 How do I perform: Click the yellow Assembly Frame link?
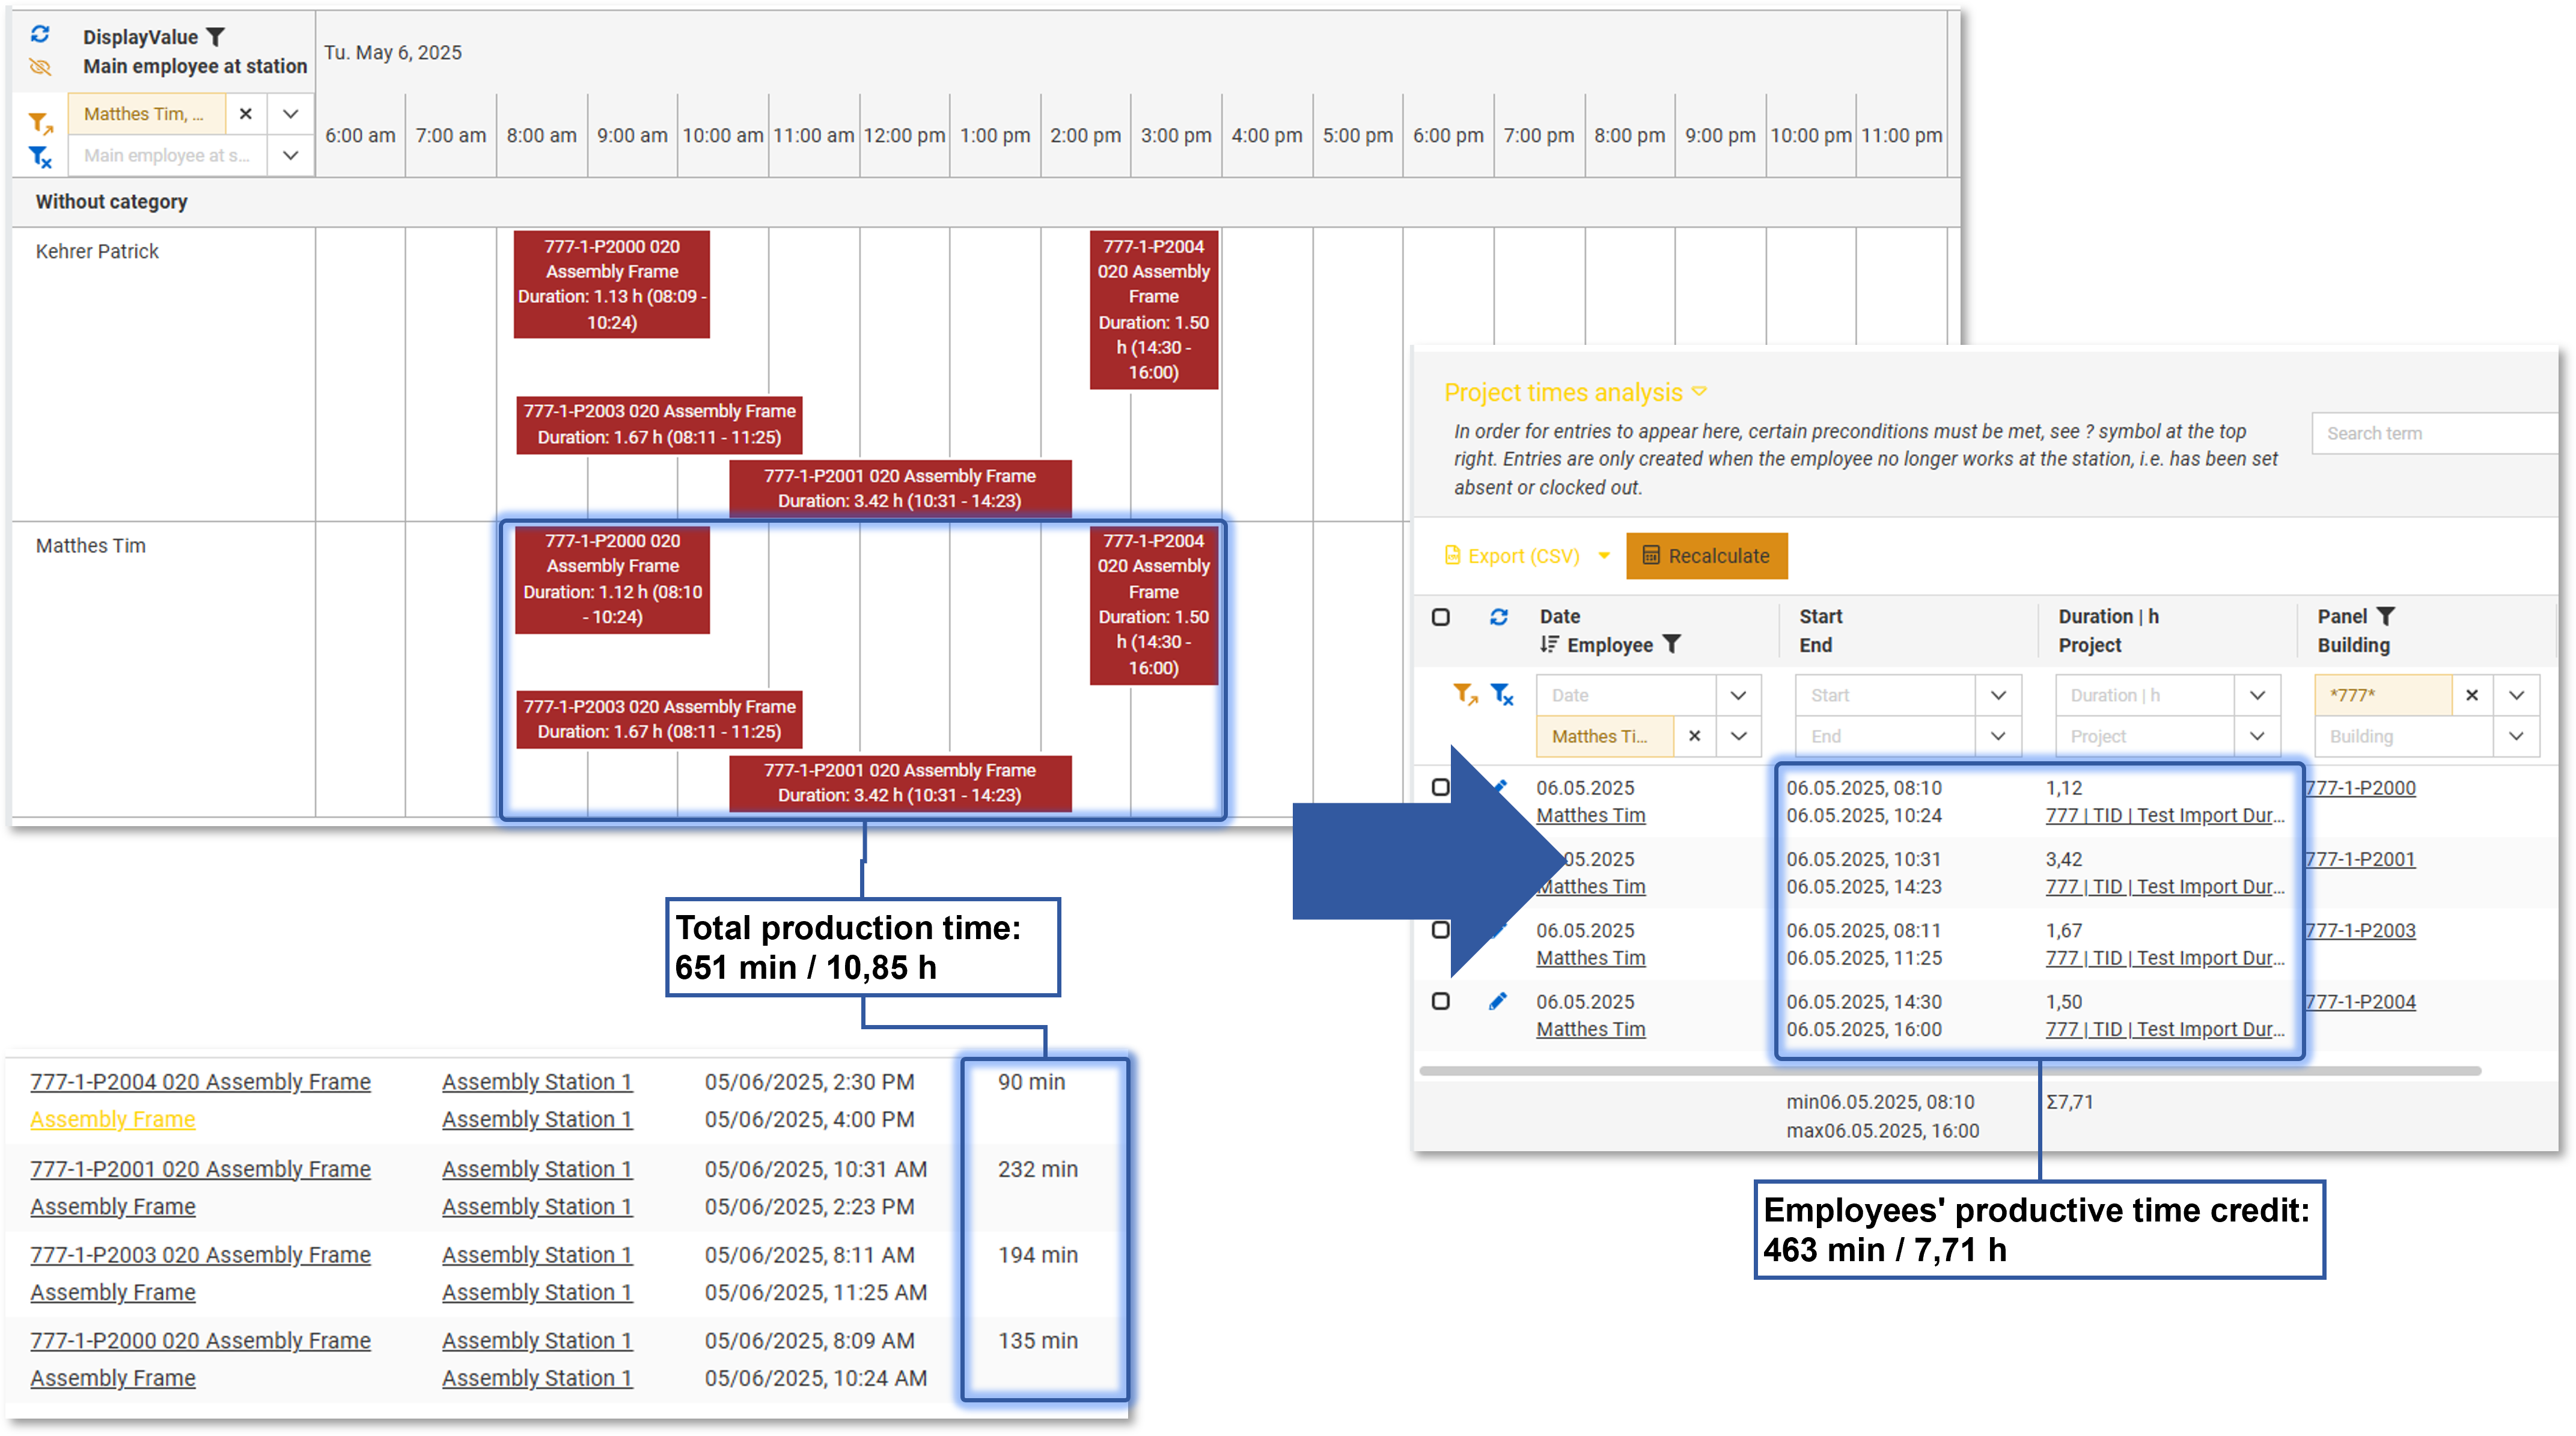(x=113, y=1120)
